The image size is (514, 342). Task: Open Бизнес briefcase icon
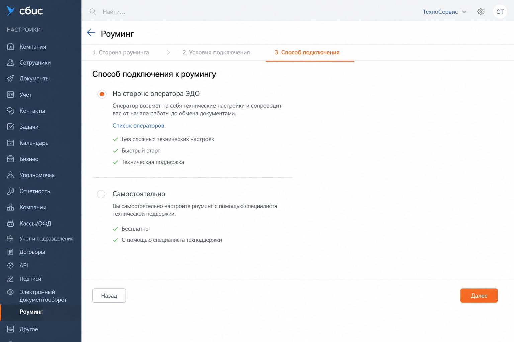[11, 159]
